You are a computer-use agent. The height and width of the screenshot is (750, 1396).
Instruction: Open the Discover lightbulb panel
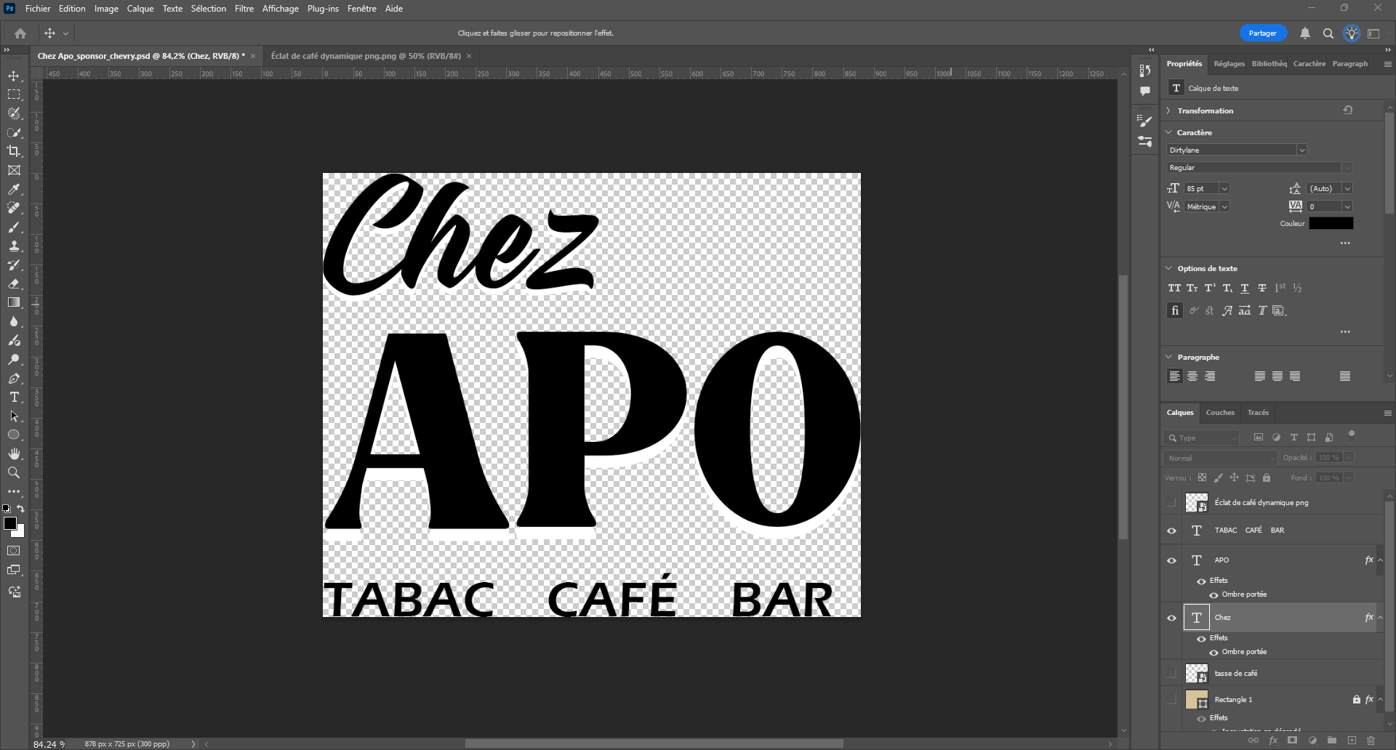[x=1352, y=33]
